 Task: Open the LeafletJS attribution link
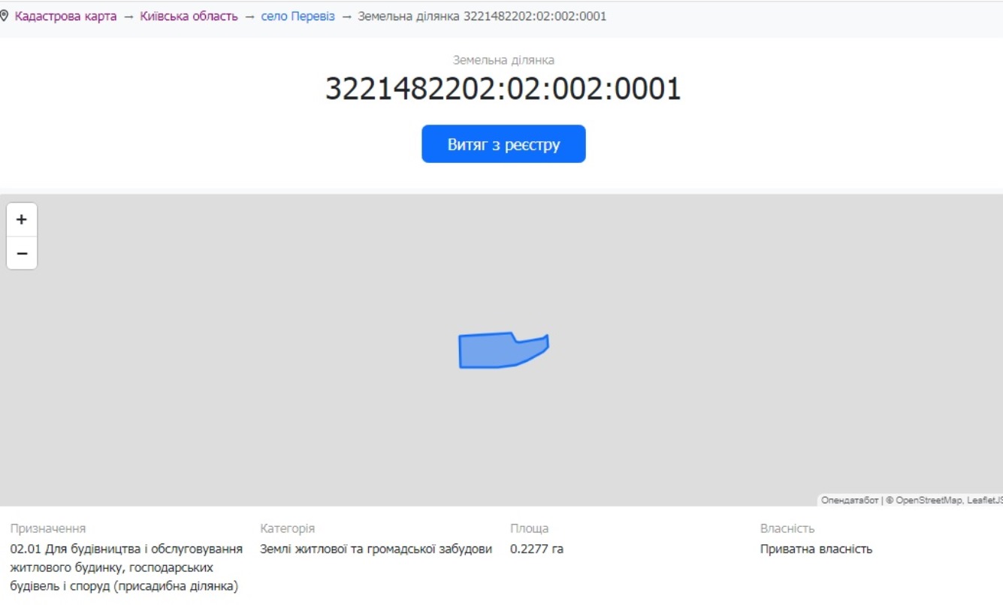pyautogui.click(x=984, y=500)
